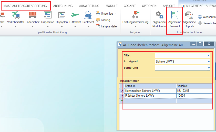
Task: Expand the Sortierung dropdown
Action: (209, 68)
